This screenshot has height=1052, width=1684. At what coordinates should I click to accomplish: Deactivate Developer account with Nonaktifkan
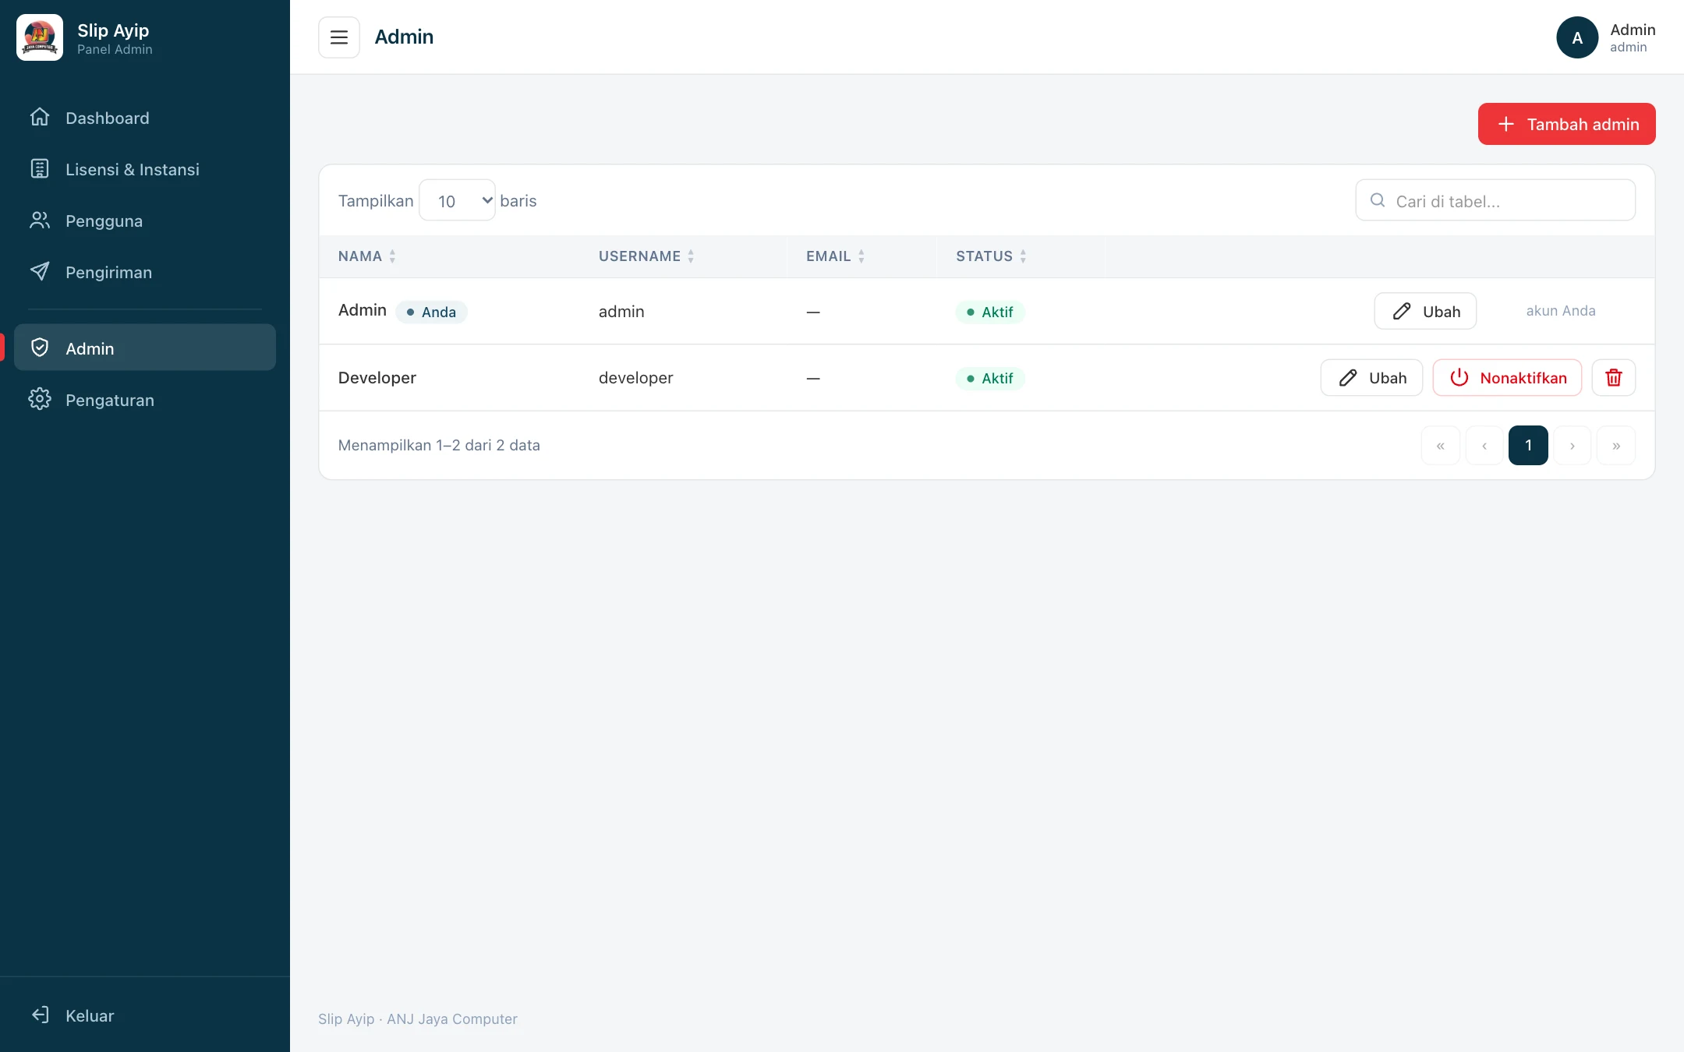click(1507, 378)
